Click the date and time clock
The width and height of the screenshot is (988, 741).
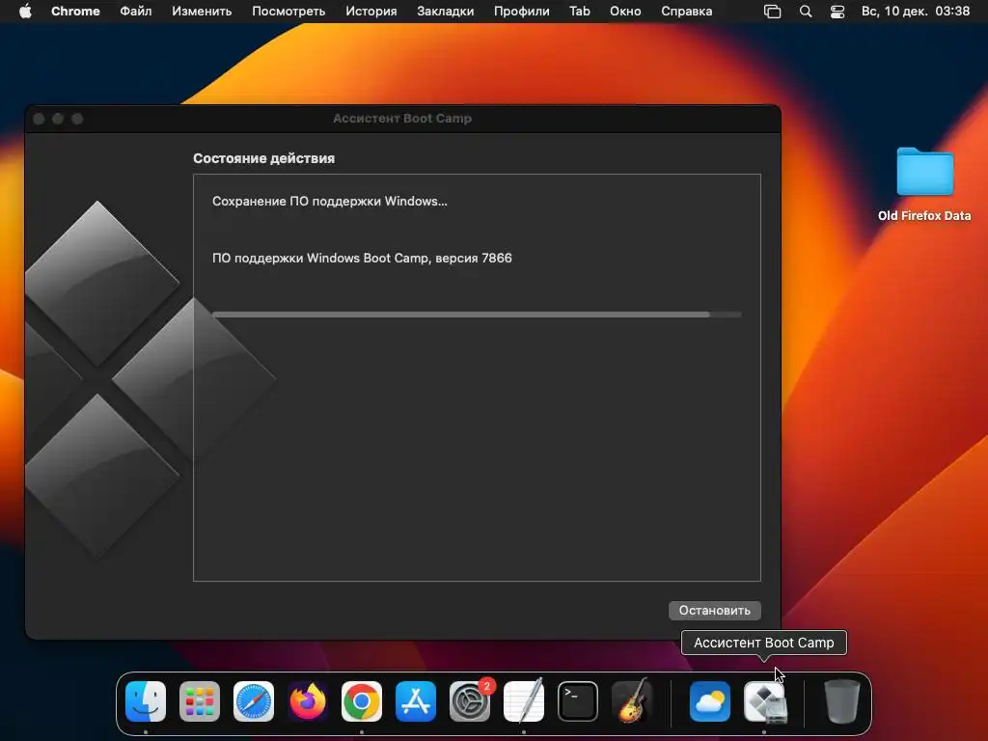pos(916,12)
